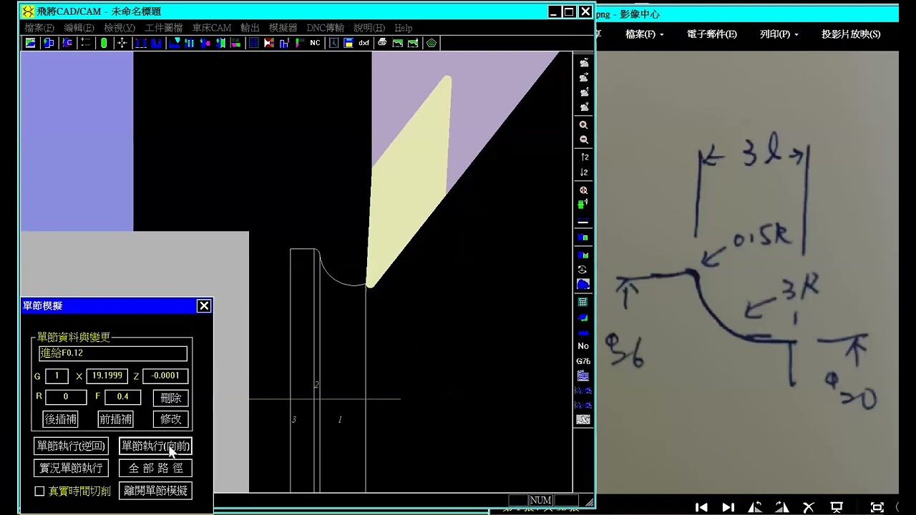Open the 檢視(V) menu
The width and height of the screenshot is (916, 515).
120,28
